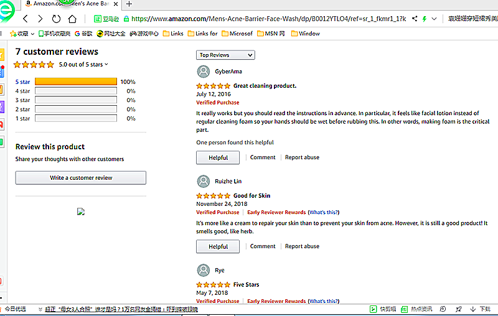Open the Links for bookmarks folder
The width and height of the screenshot is (498, 316).
[x=203, y=34]
